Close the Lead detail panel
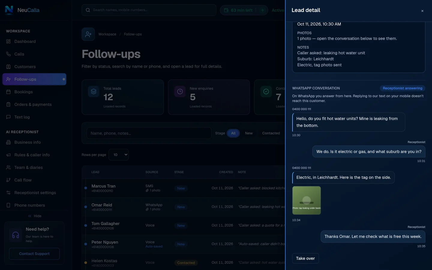Screen dimensions: 432x270 [x=422, y=11]
